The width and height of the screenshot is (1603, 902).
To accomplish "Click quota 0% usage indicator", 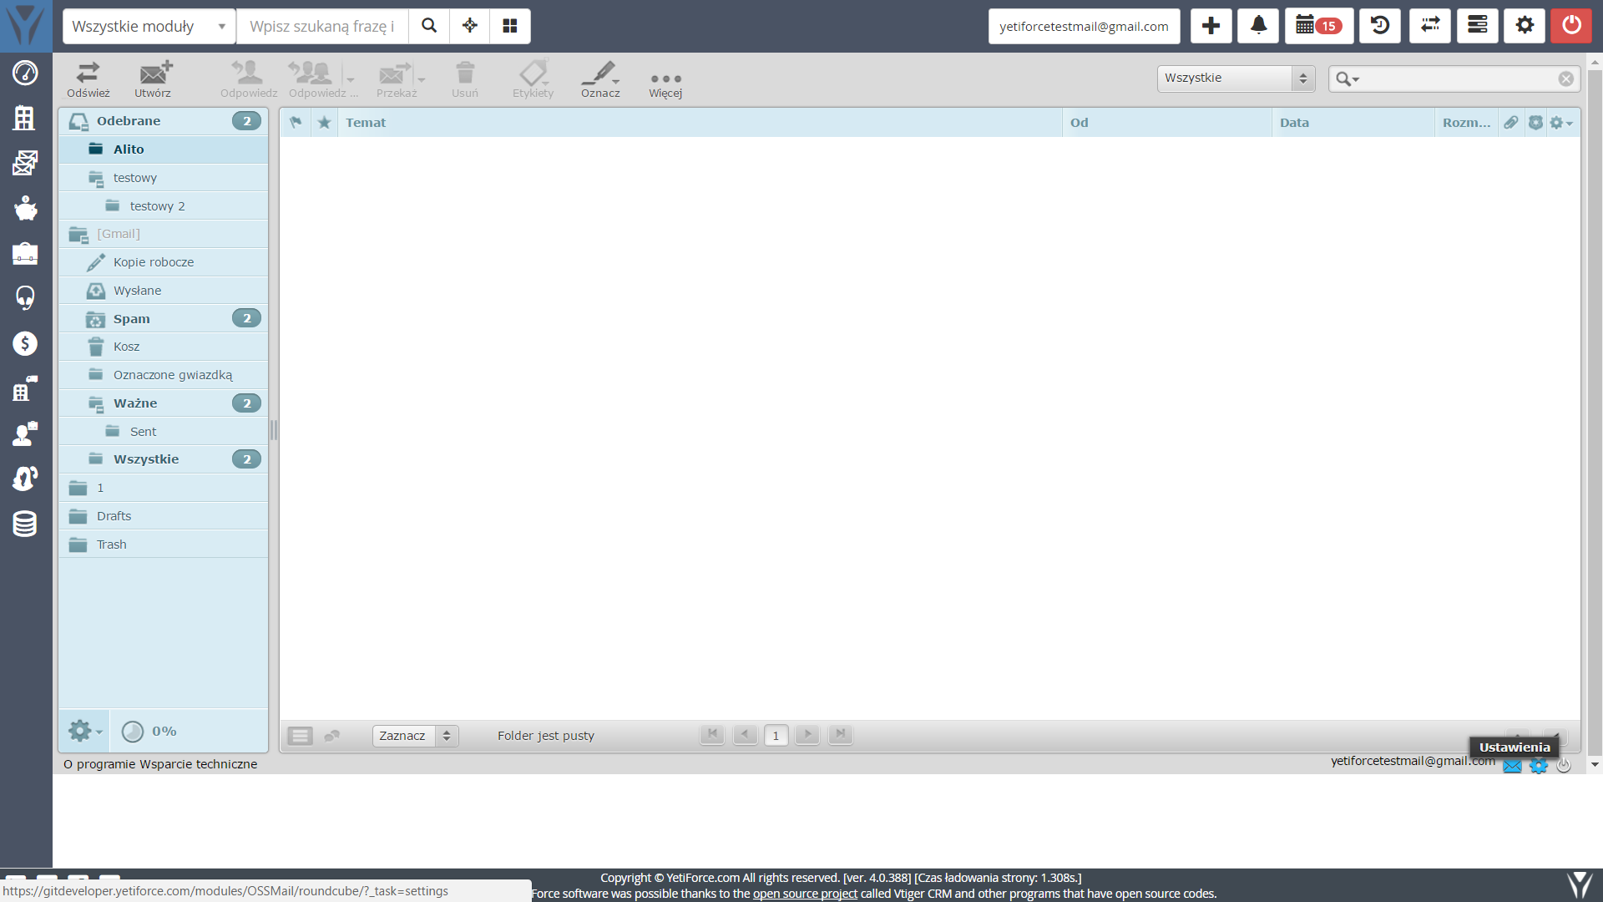I will pyautogui.click(x=149, y=732).
